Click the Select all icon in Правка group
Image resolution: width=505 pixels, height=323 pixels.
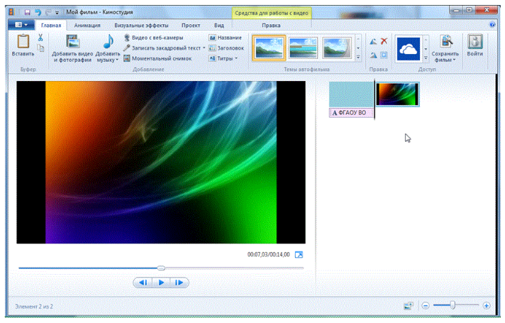[x=384, y=55]
